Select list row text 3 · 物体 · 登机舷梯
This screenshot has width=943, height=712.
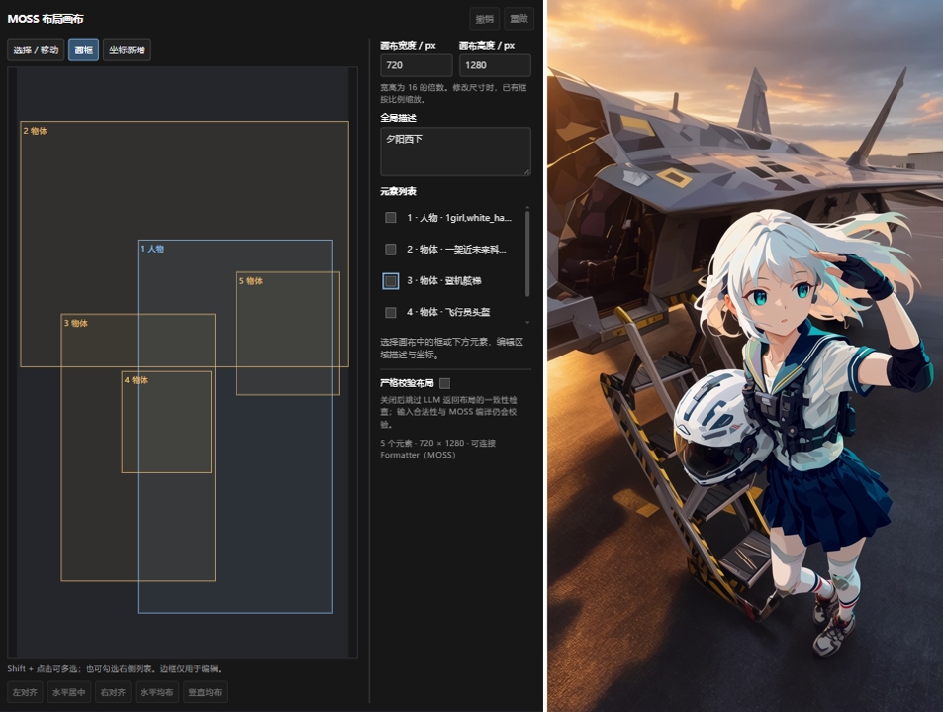[444, 280]
